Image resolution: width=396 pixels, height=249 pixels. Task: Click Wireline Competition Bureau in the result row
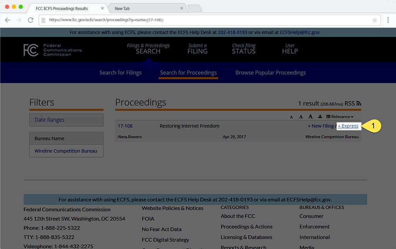331,137
